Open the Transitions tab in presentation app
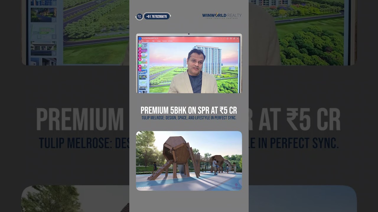The width and height of the screenshot is (378, 212). pyautogui.click(x=165, y=41)
